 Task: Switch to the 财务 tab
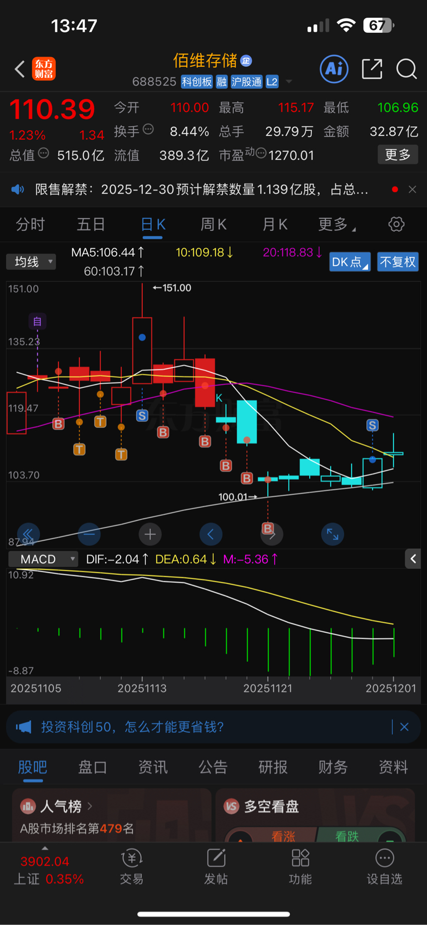point(333,767)
